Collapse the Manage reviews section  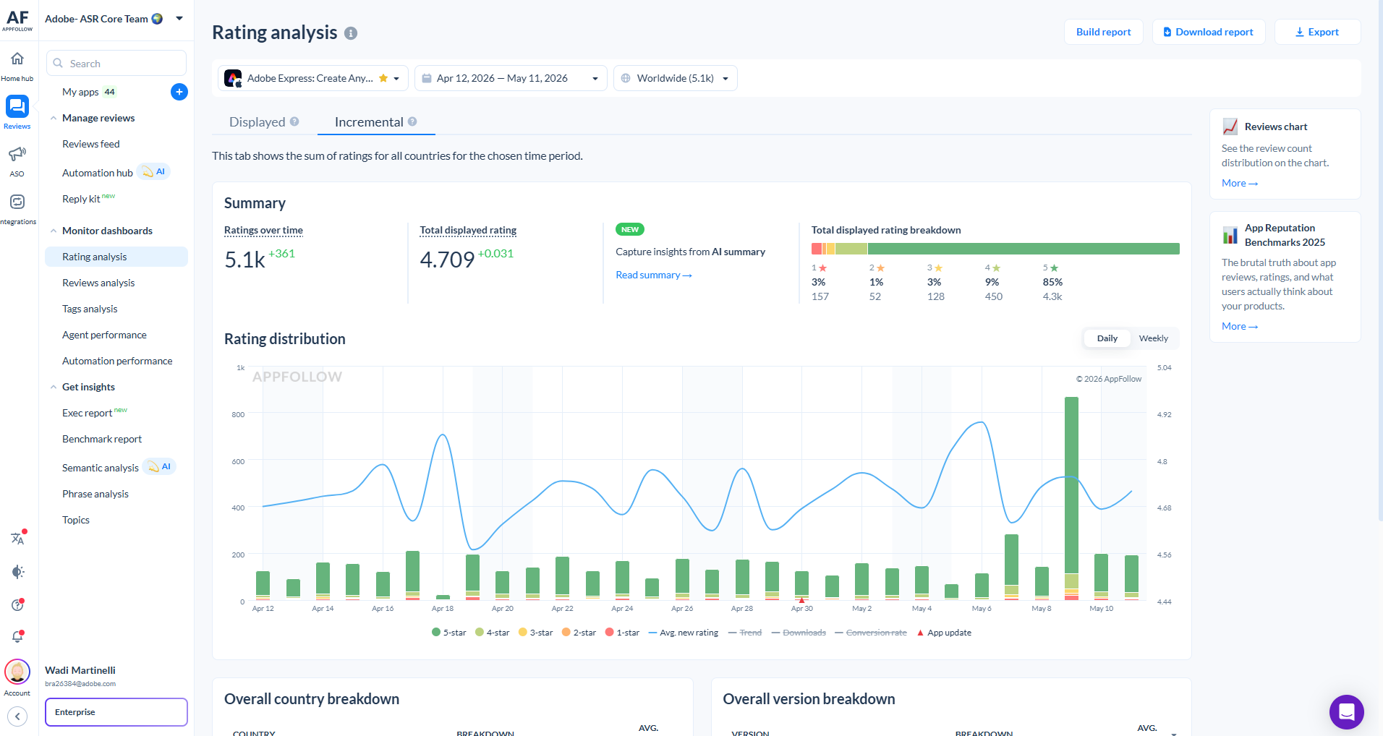pyautogui.click(x=54, y=118)
